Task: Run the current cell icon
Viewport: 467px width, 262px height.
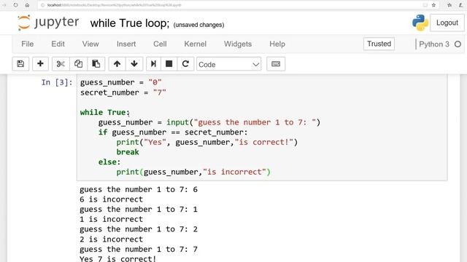Action: [153, 64]
